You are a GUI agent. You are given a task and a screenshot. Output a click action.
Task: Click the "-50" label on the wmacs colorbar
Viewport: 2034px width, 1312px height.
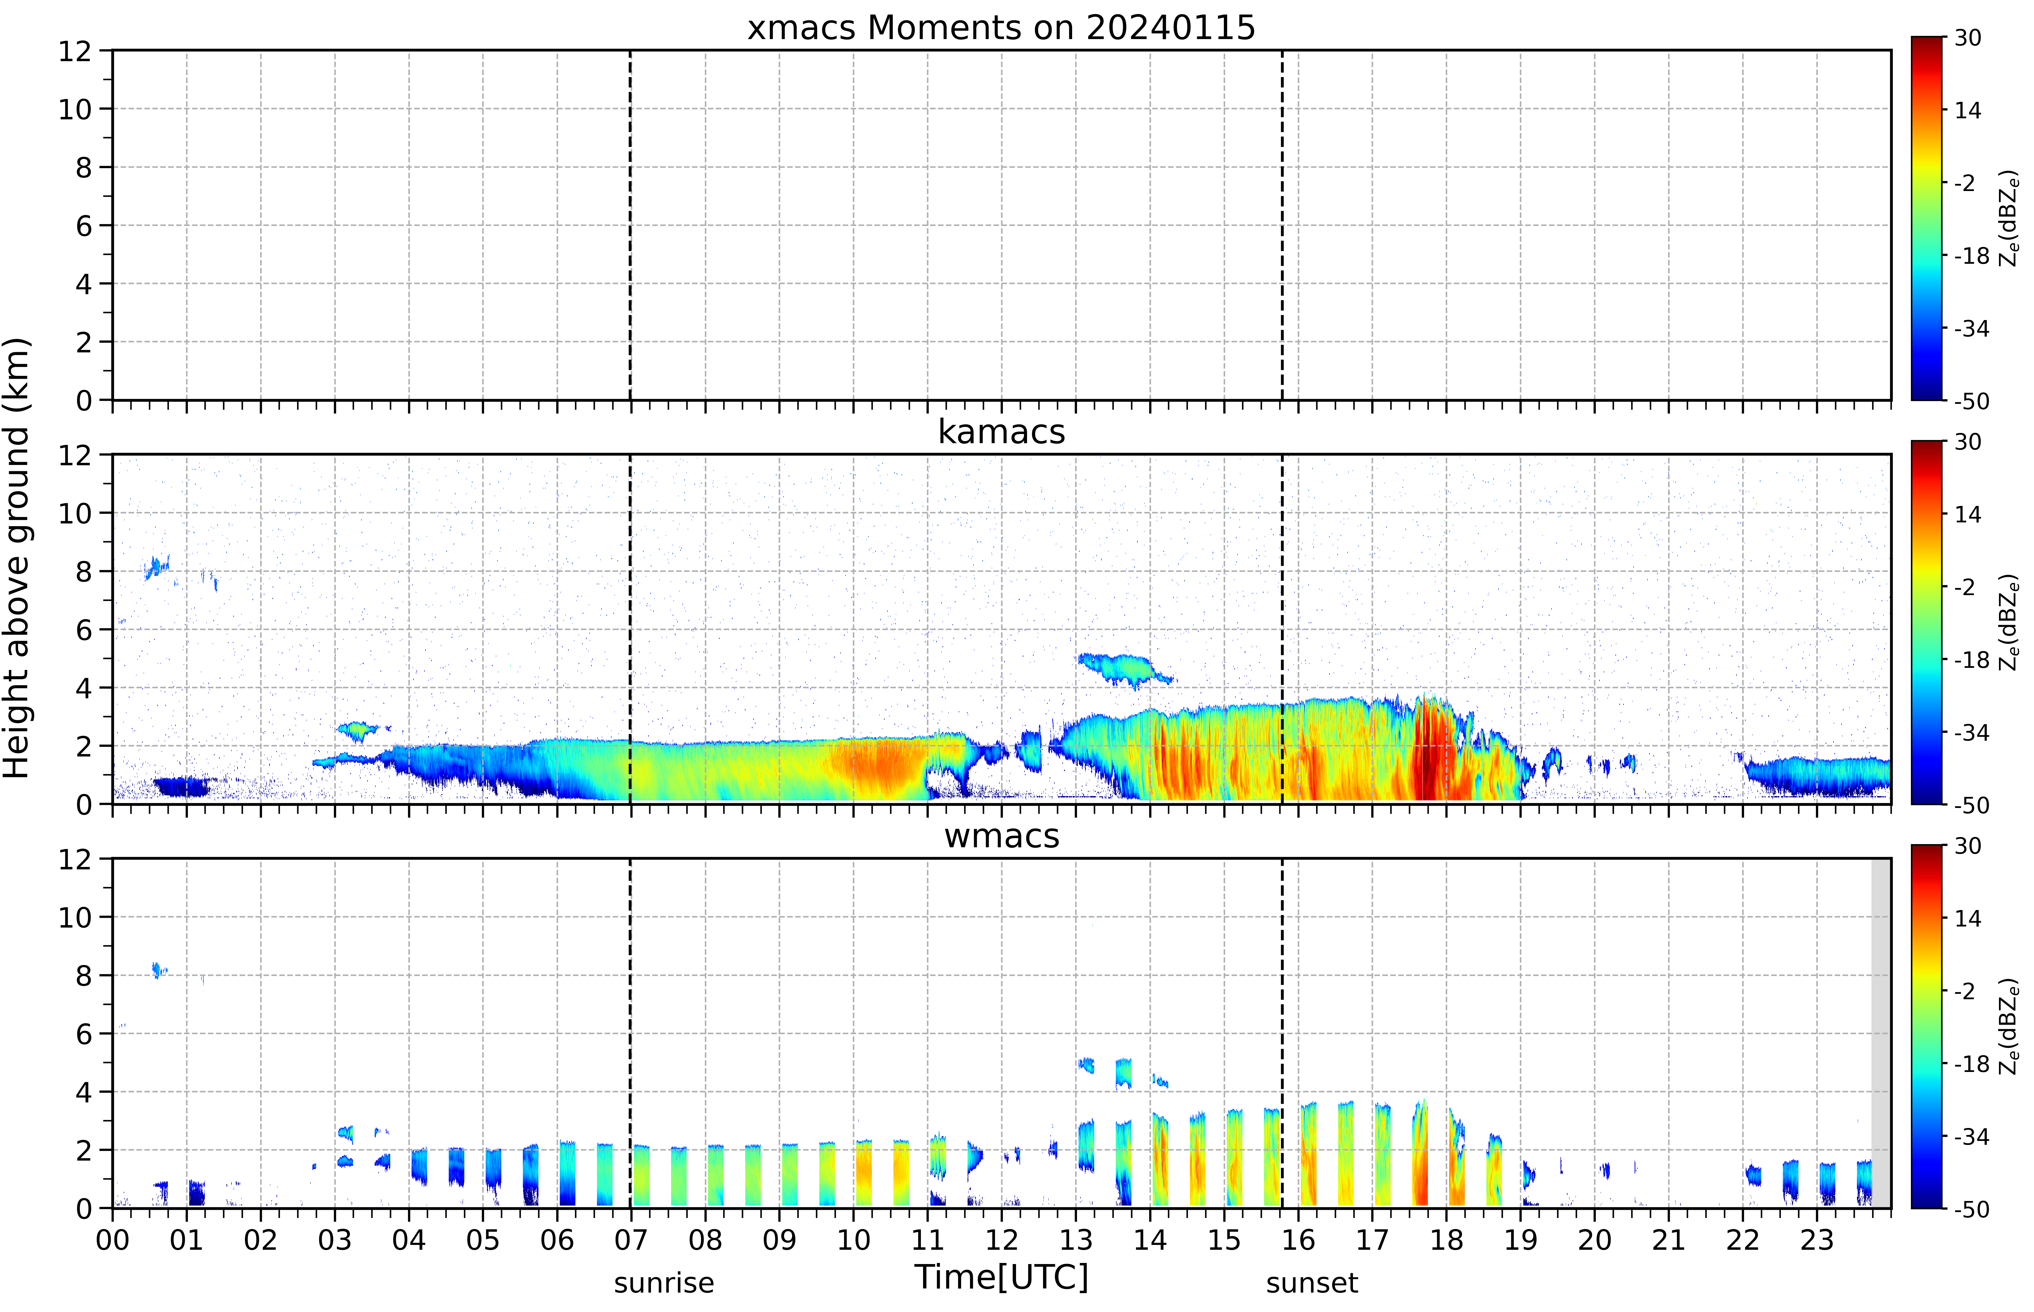[1972, 1209]
